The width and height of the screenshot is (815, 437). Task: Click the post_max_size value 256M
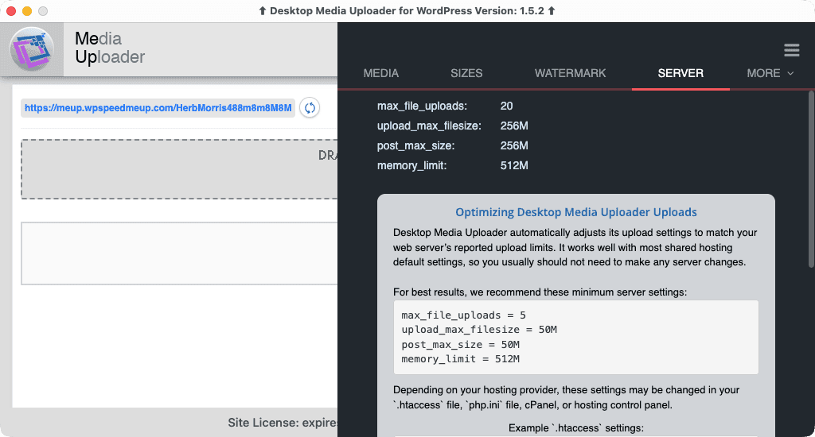[x=514, y=146]
